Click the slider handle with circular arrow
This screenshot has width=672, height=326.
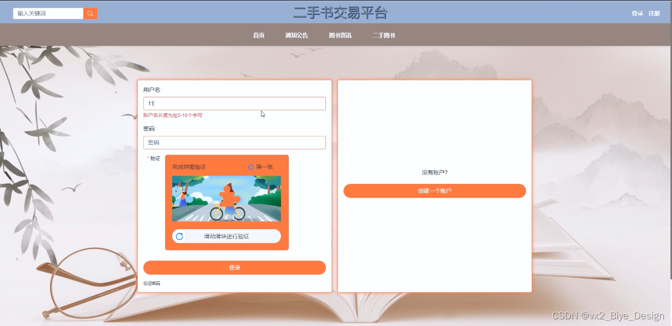tap(179, 236)
